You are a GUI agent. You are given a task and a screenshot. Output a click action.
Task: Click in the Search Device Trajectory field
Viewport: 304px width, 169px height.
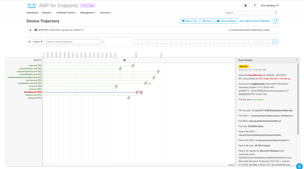click(73, 42)
